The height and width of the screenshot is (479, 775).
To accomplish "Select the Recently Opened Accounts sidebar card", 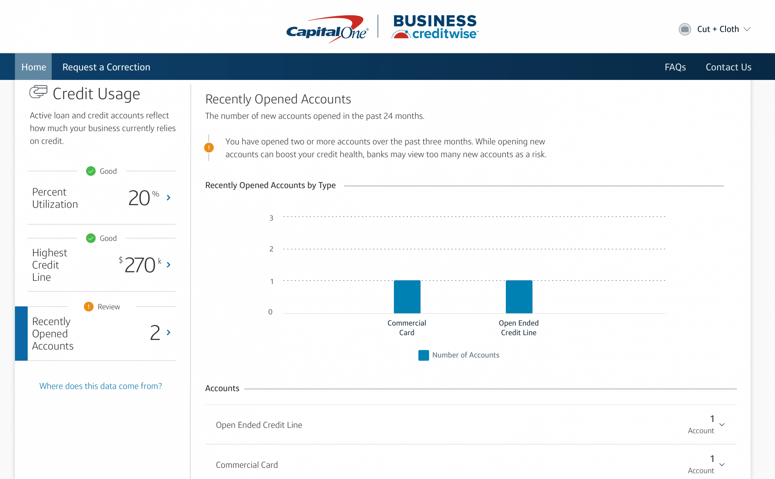I will (x=95, y=333).
